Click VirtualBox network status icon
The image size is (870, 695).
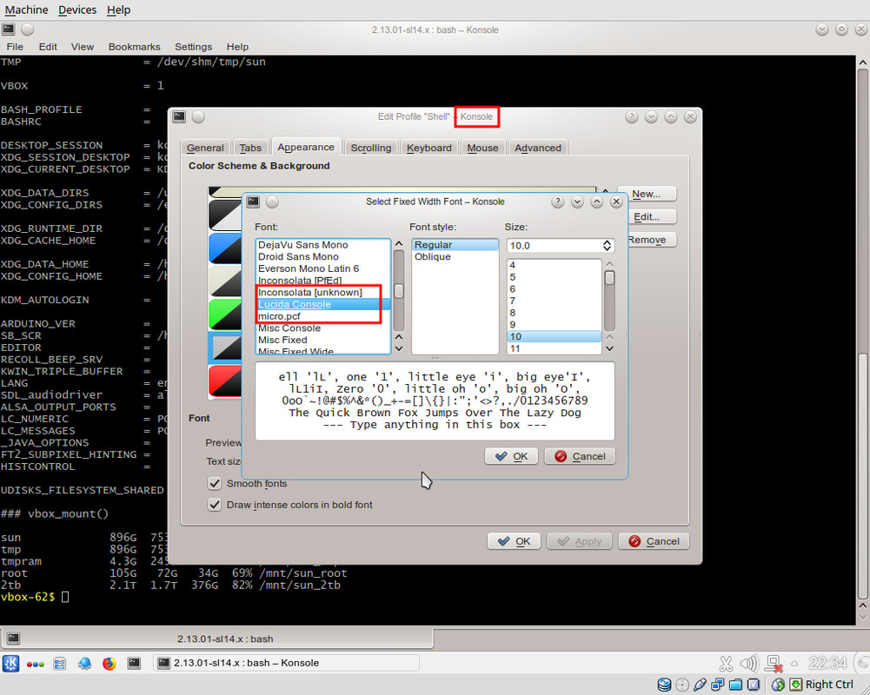pos(717,685)
